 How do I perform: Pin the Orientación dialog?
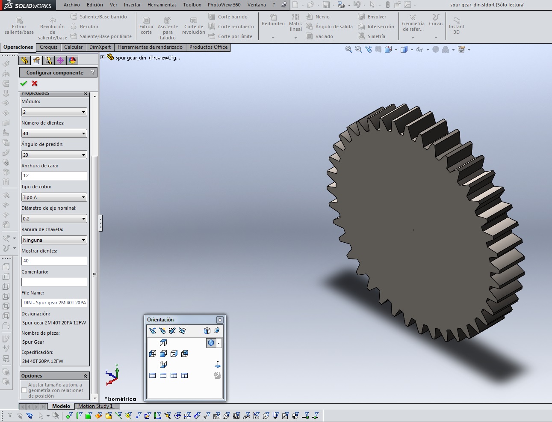pyautogui.click(x=217, y=331)
